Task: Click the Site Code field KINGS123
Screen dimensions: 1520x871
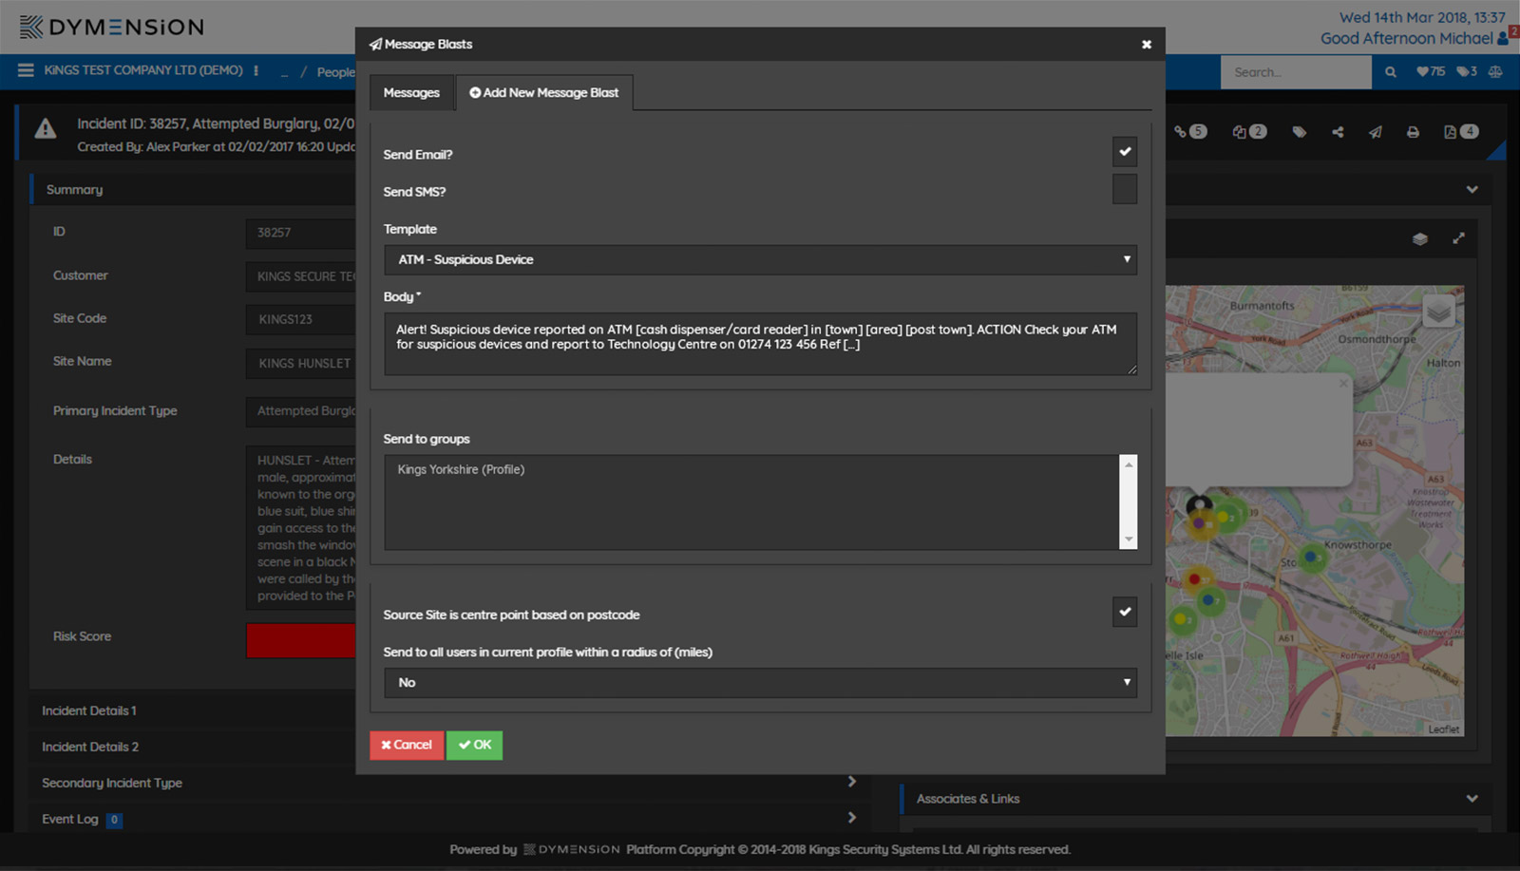Action: pyautogui.click(x=300, y=319)
